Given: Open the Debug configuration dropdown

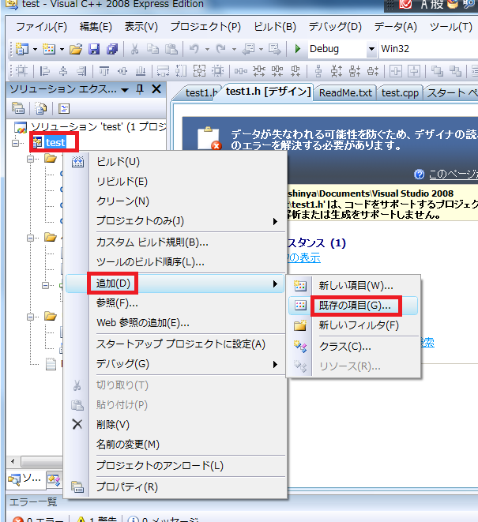Looking at the screenshot, I should click(x=371, y=49).
